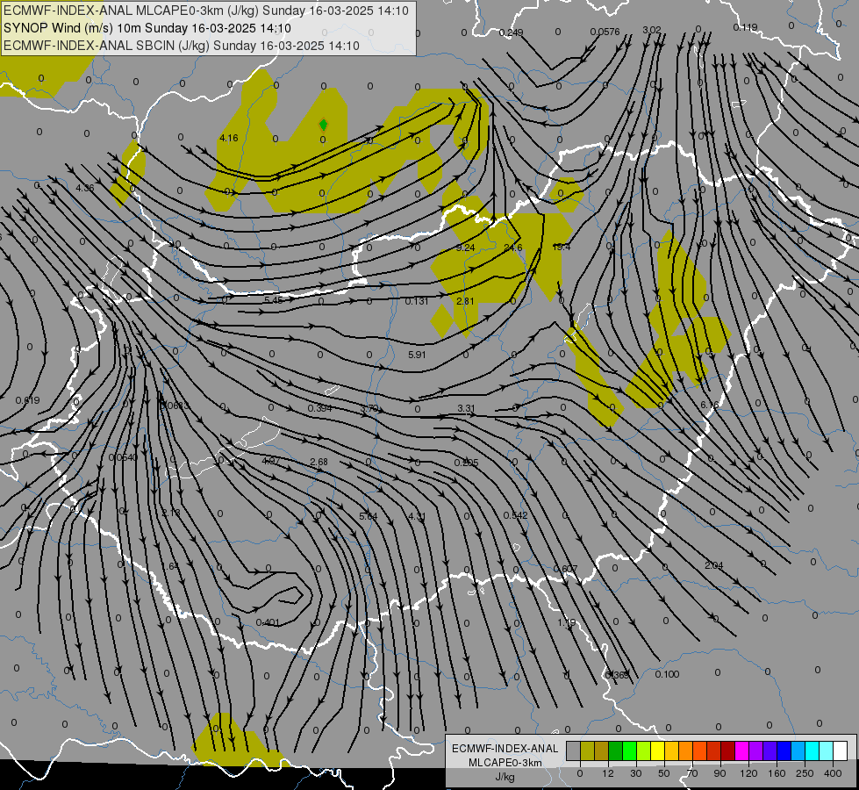Click the magenta legend swatch
859x790 pixels.
[x=741, y=751]
